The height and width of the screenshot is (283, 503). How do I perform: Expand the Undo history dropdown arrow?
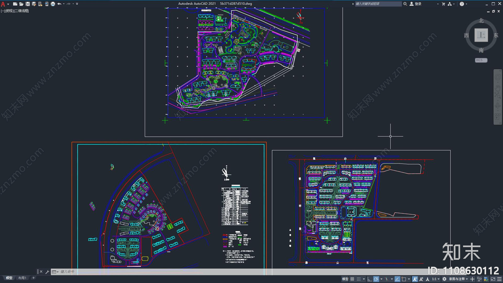pyautogui.click(x=64, y=4)
